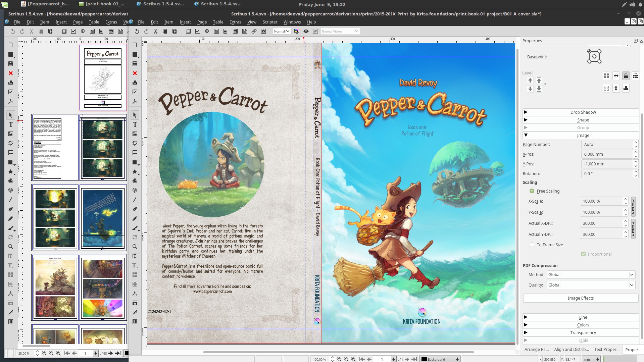Image resolution: width=644 pixels, height=362 pixels.
Task: Open the Scripter menu
Action: coord(269,22)
